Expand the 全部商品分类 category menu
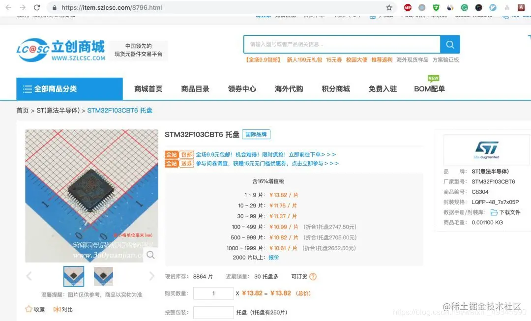531x321 pixels. [69, 88]
